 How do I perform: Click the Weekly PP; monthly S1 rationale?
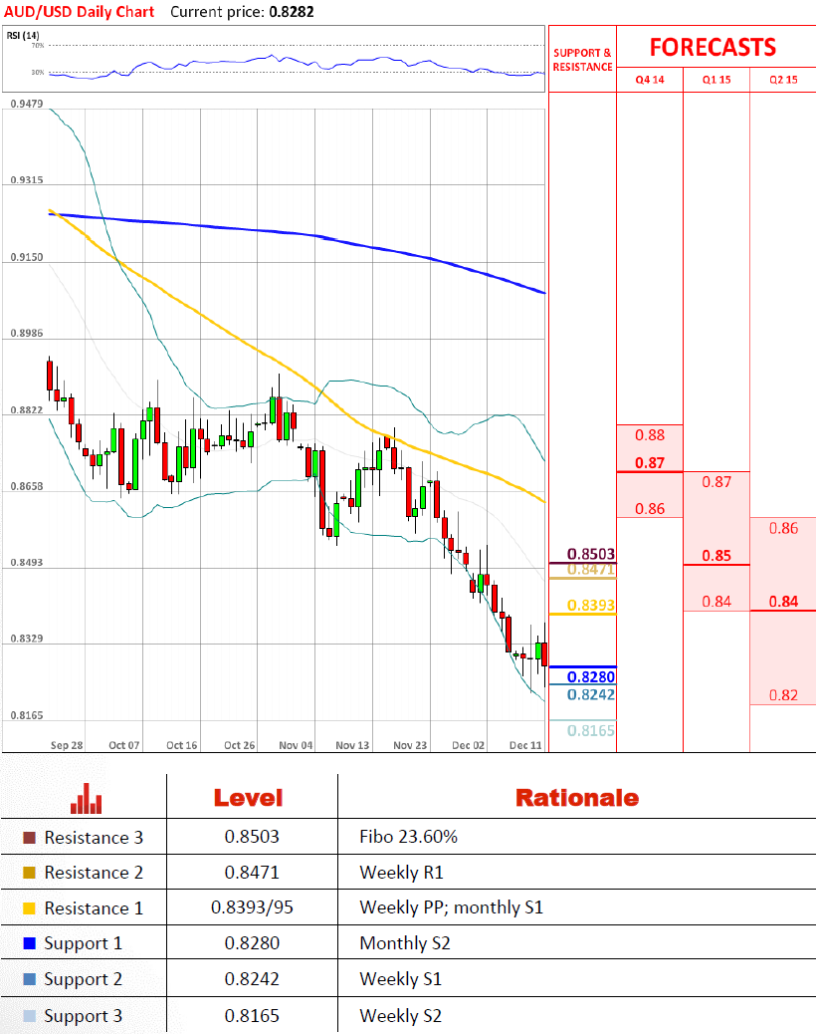(451, 908)
